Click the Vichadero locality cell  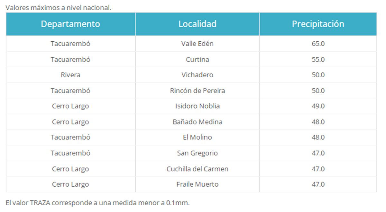197,75
